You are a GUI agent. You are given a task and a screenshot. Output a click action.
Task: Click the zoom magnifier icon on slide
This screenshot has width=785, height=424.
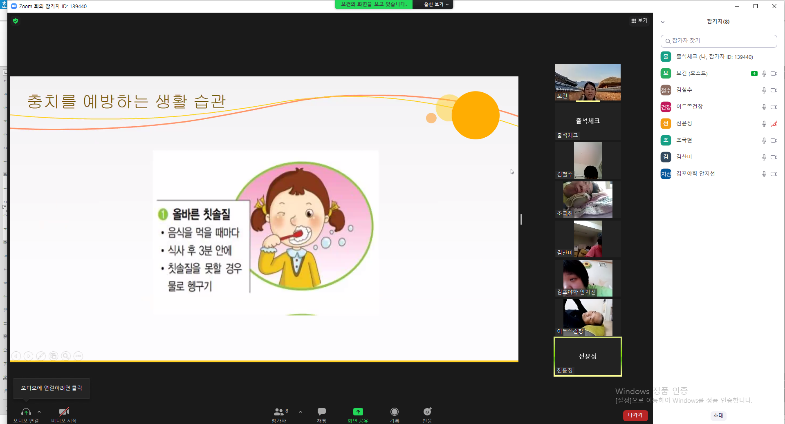66,356
